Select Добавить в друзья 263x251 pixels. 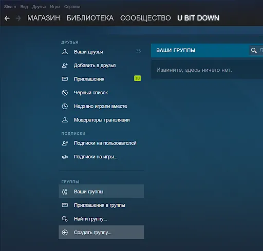(101, 66)
